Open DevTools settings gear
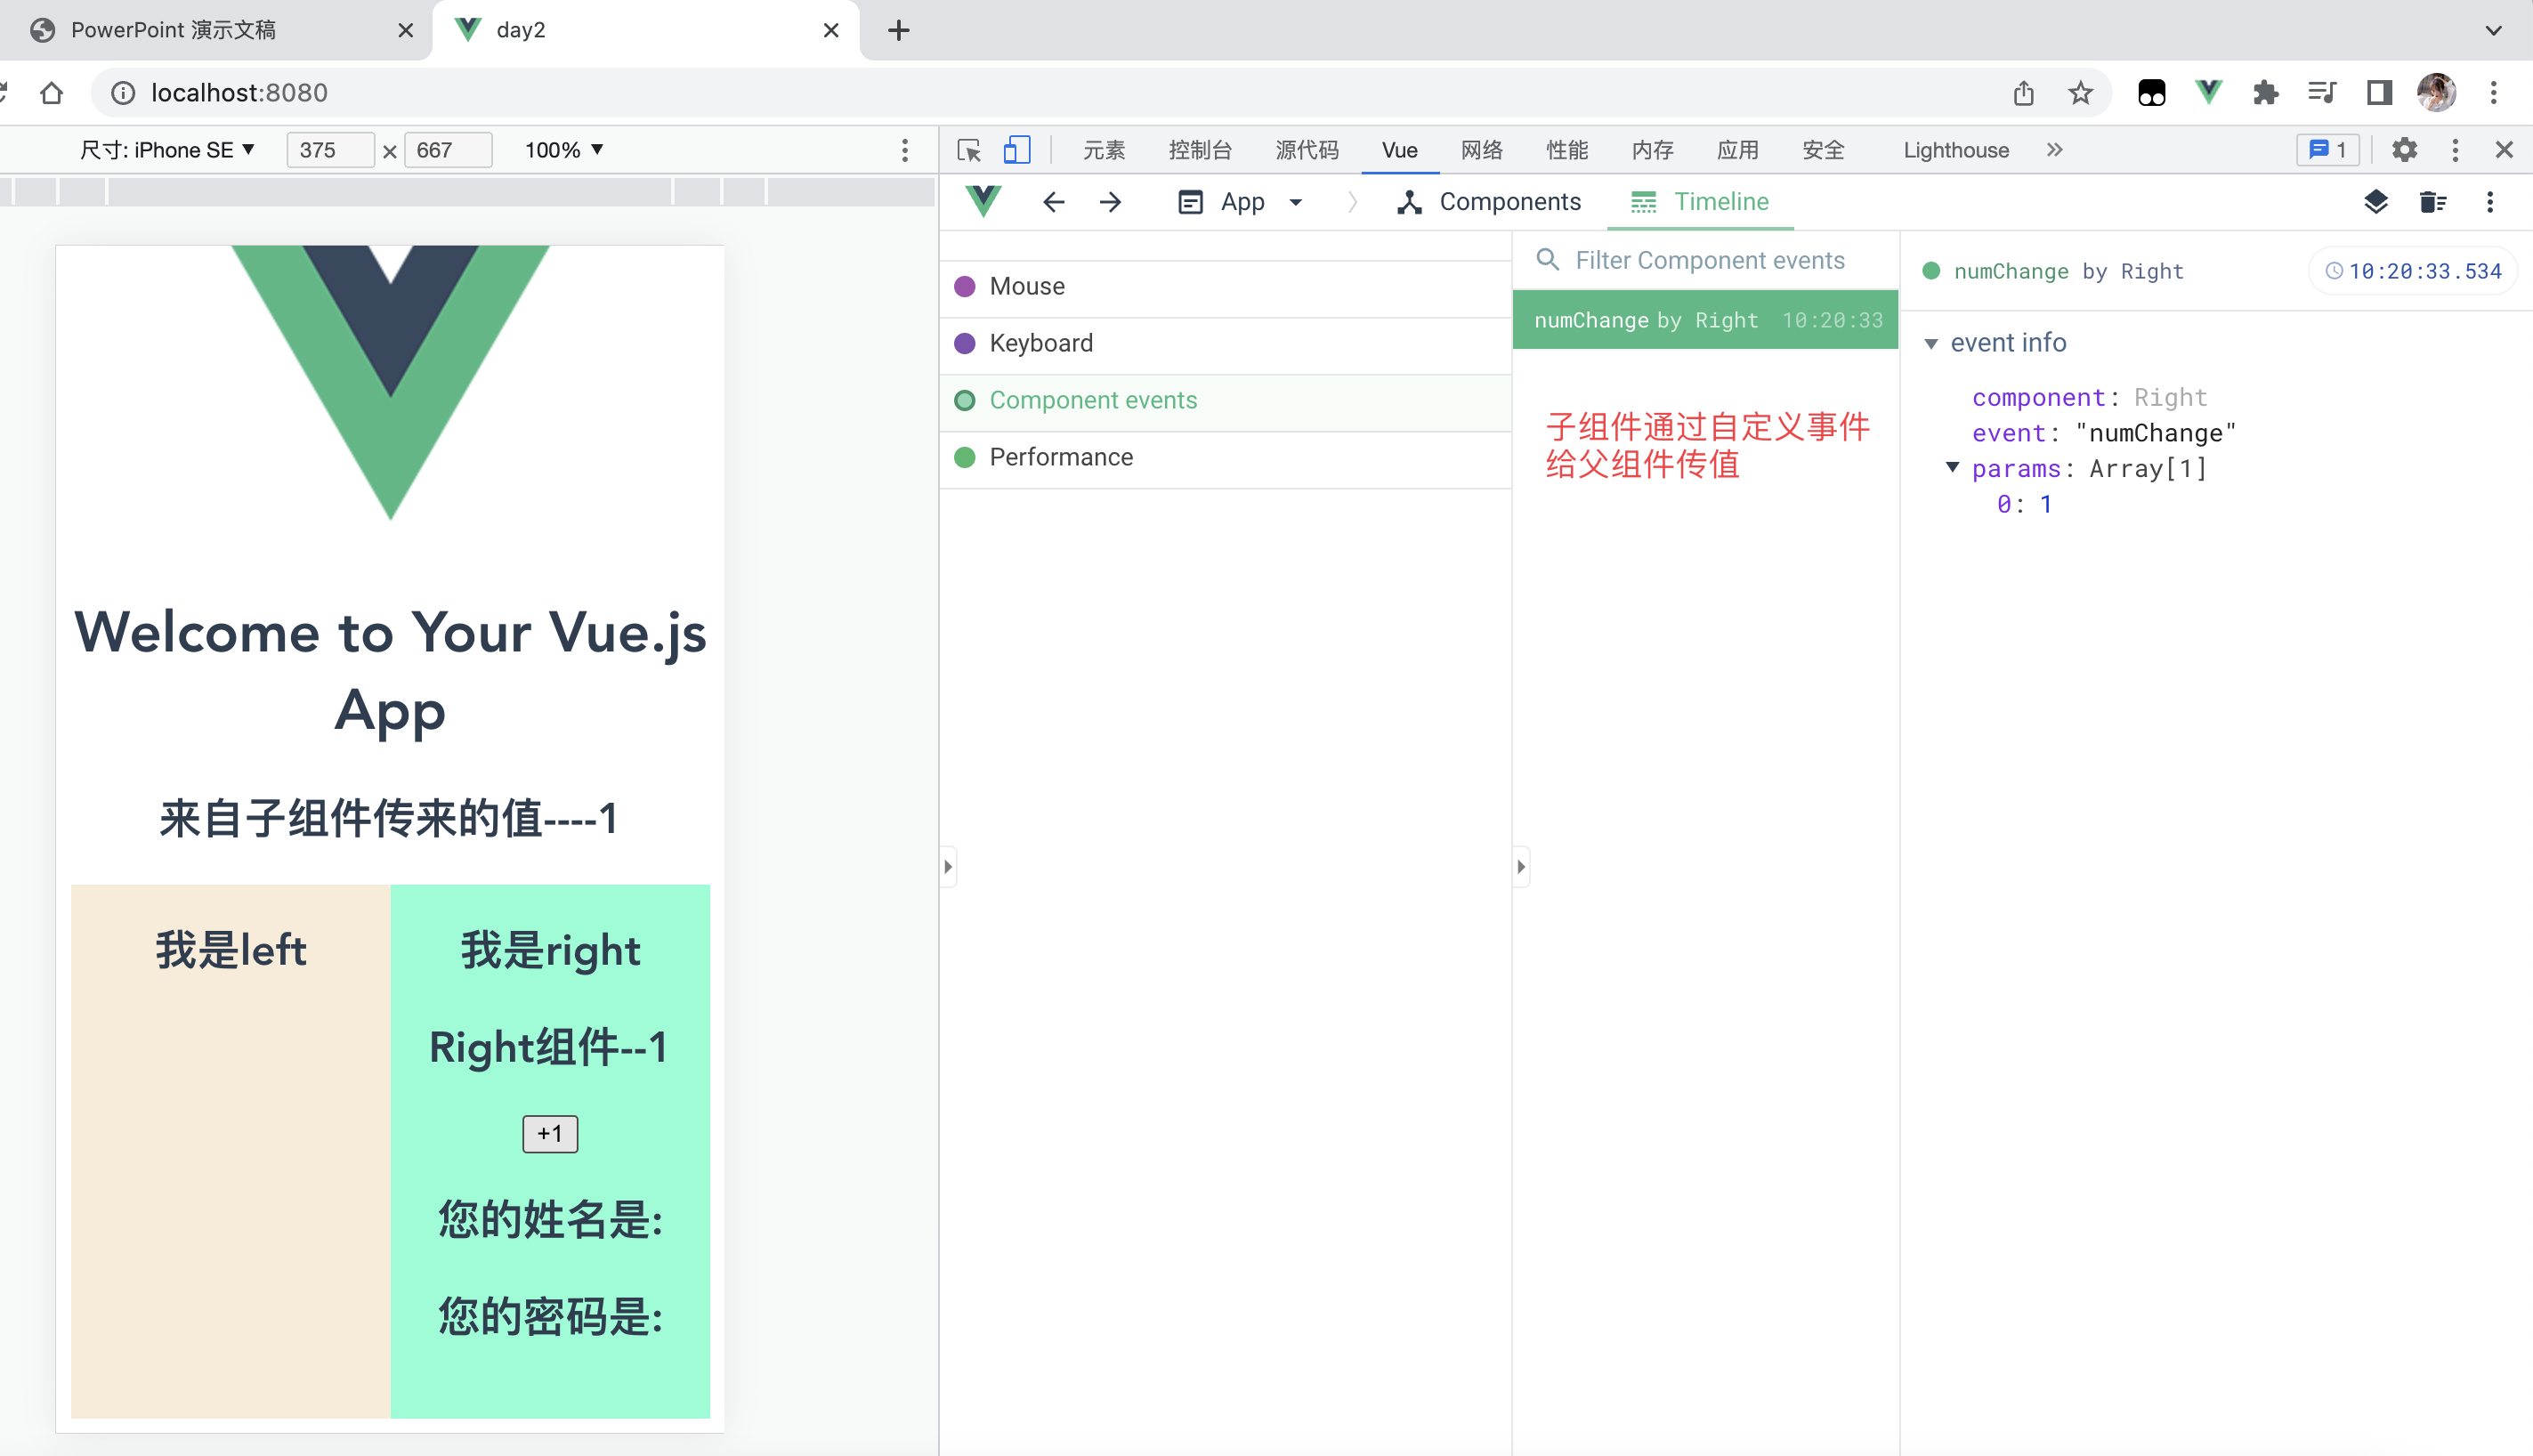2533x1456 pixels. [x=2404, y=150]
